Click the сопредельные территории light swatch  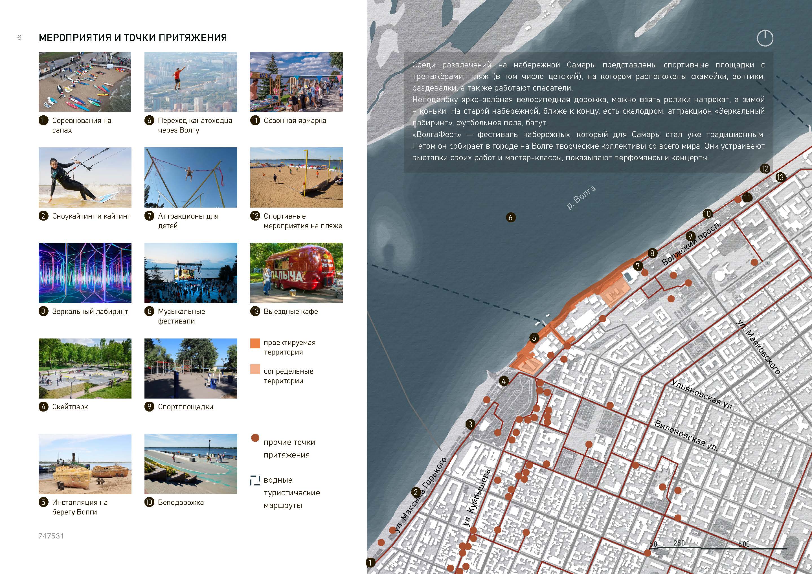[255, 369]
